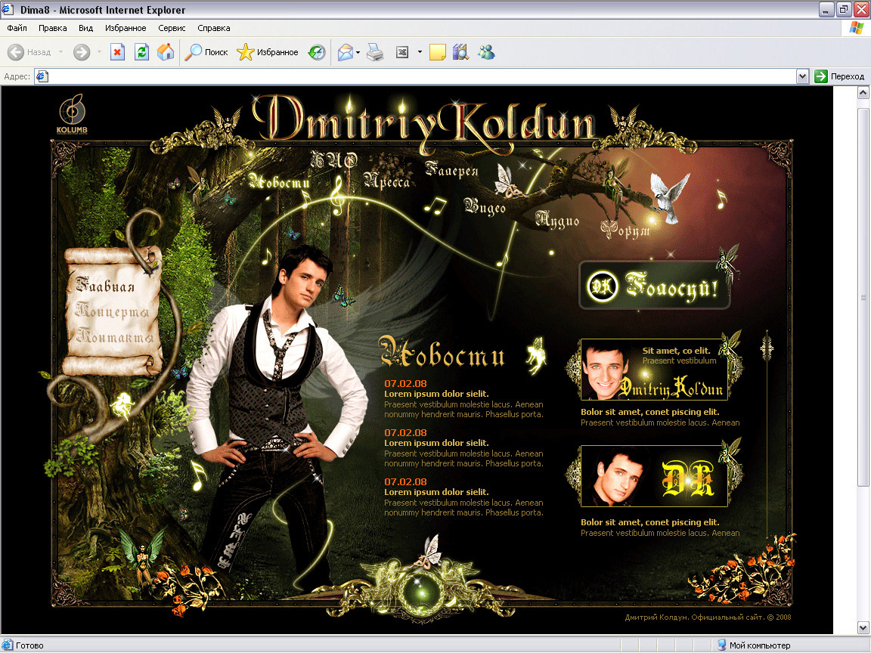Open the Новости navigation link at top

[279, 181]
